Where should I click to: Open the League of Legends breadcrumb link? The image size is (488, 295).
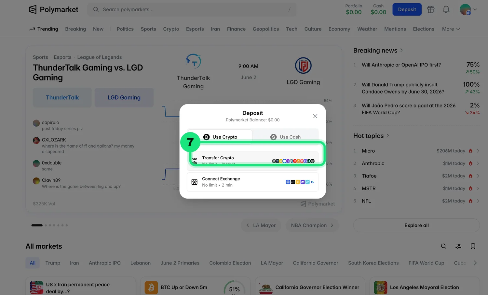tap(100, 57)
